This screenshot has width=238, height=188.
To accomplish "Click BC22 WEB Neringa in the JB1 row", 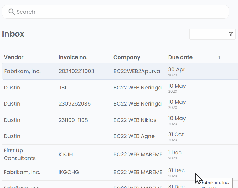I will 137,88.
